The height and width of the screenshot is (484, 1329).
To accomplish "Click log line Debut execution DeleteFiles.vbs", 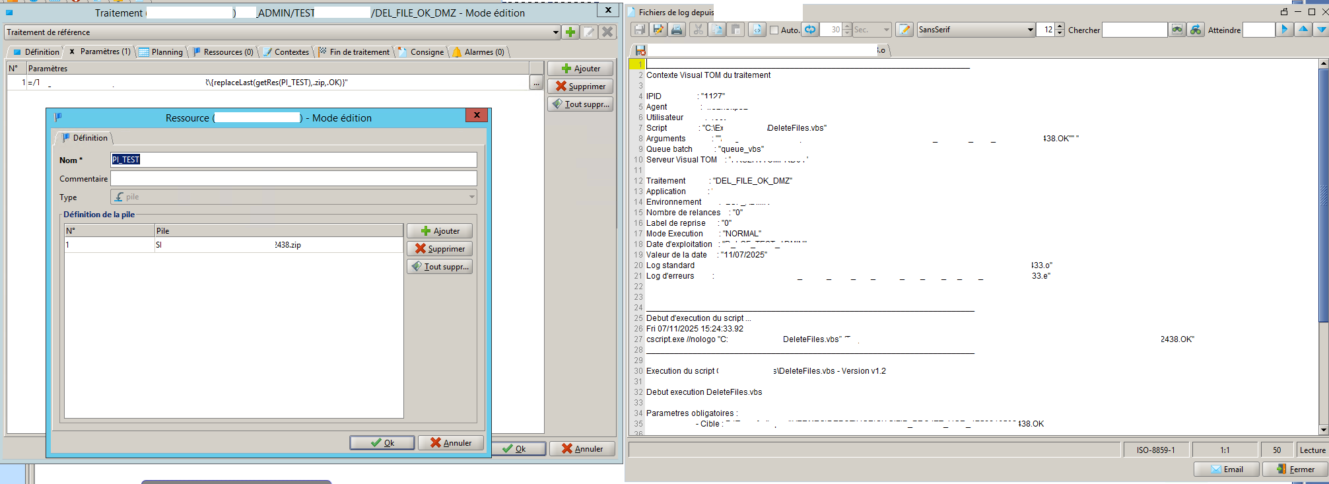I will pyautogui.click(x=704, y=392).
